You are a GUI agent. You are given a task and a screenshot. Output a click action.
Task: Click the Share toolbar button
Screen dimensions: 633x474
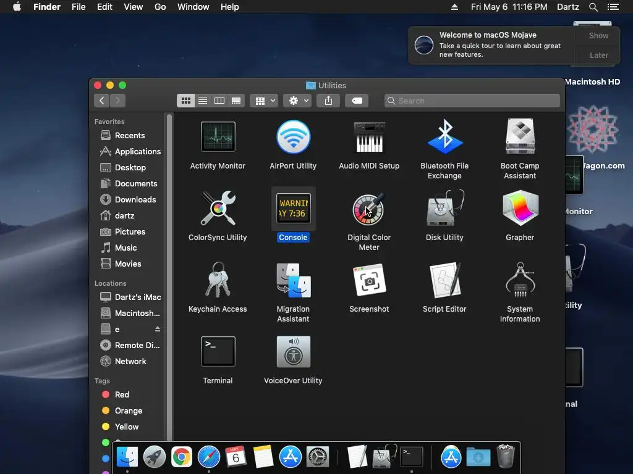[x=328, y=101]
